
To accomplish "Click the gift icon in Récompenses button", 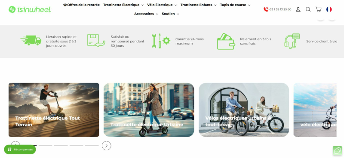I will point(9,149).
